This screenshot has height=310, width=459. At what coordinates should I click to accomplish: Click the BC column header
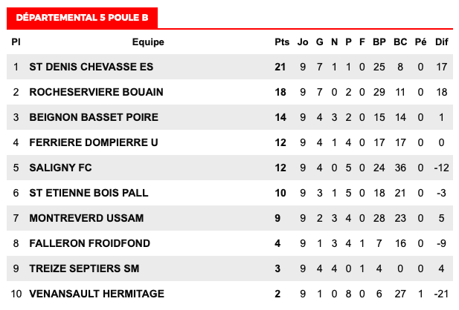pyautogui.click(x=400, y=42)
